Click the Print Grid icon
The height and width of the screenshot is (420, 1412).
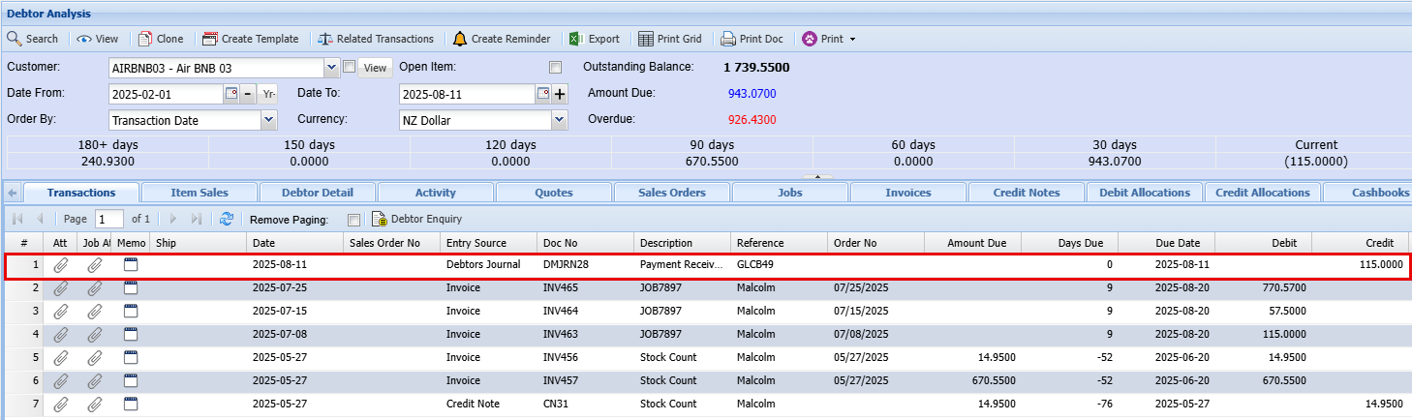pos(646,39)
